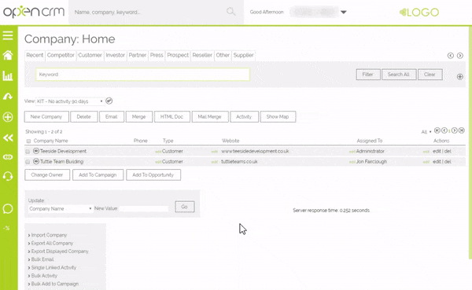Click the chain link sidebar icon
The height and width of the screenshot is (290, 472).
point(8,157)
